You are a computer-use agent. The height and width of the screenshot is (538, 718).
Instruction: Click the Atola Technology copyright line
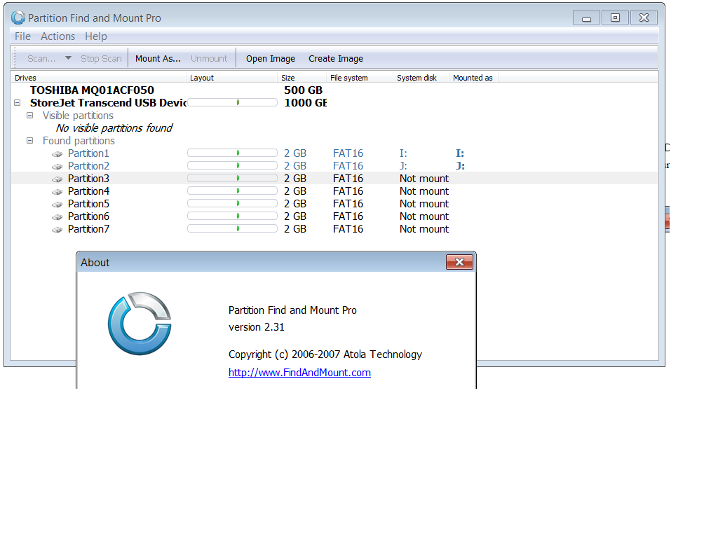[325, 354]
